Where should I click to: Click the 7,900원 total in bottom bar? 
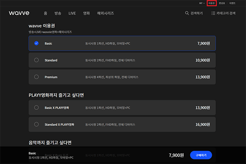point(176,155)
